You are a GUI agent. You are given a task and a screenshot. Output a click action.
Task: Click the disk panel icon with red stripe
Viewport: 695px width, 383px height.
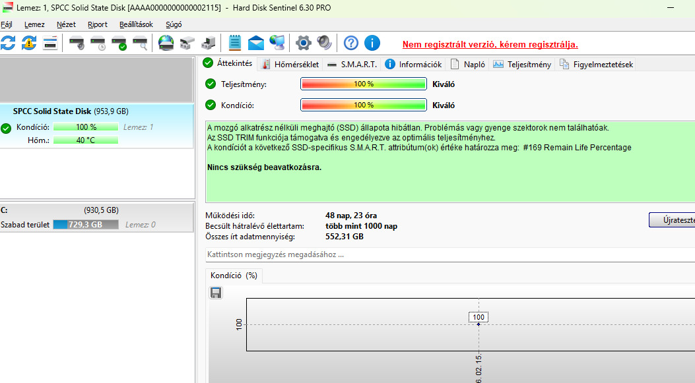pos(50,43)
